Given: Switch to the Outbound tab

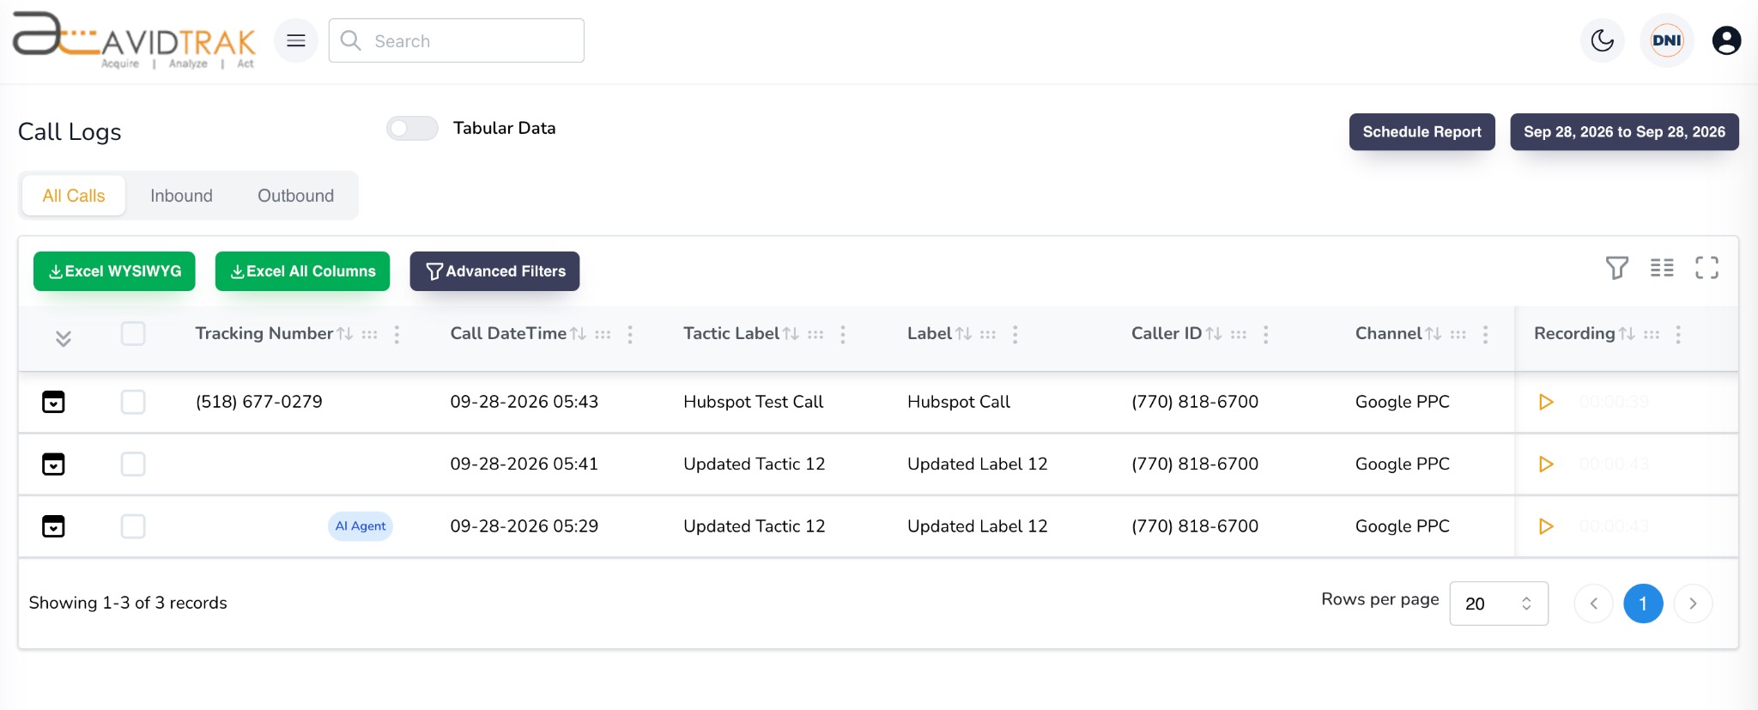Looking at the screenshot, I should 296,196.
